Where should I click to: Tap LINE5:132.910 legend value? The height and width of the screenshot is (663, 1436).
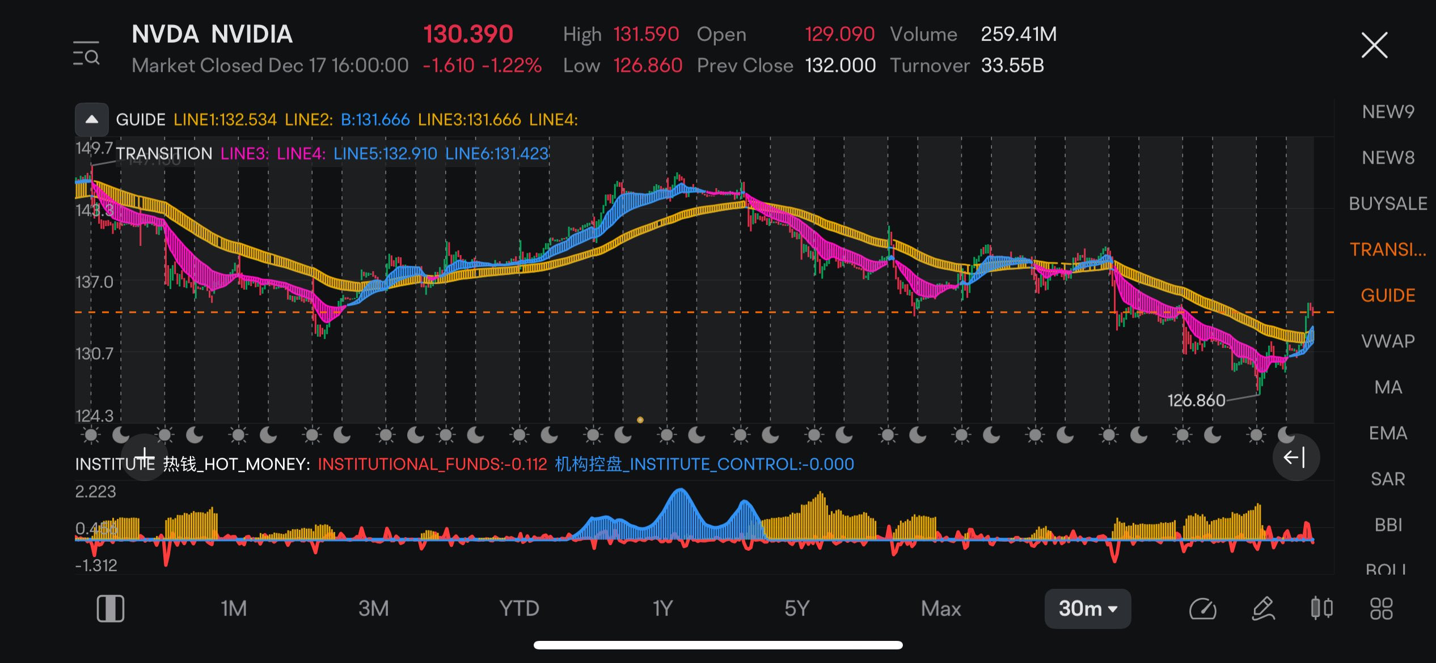coord(385,154)
